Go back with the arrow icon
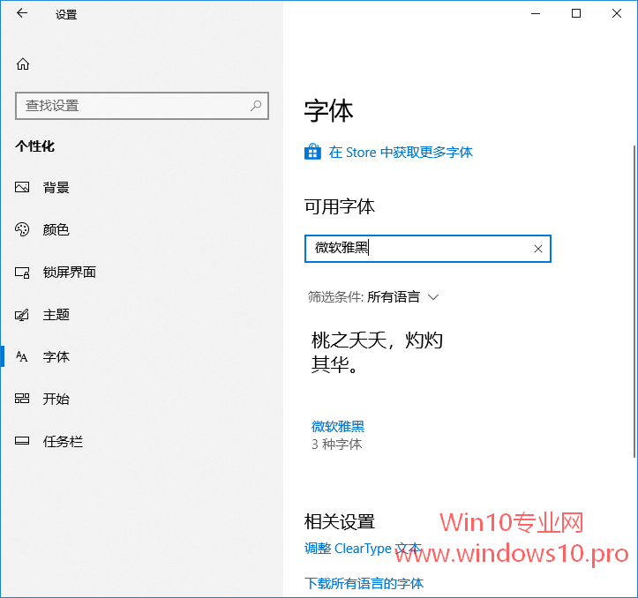Image resolution: width=638 pixels, height=598 pixels. coord(22,13)
